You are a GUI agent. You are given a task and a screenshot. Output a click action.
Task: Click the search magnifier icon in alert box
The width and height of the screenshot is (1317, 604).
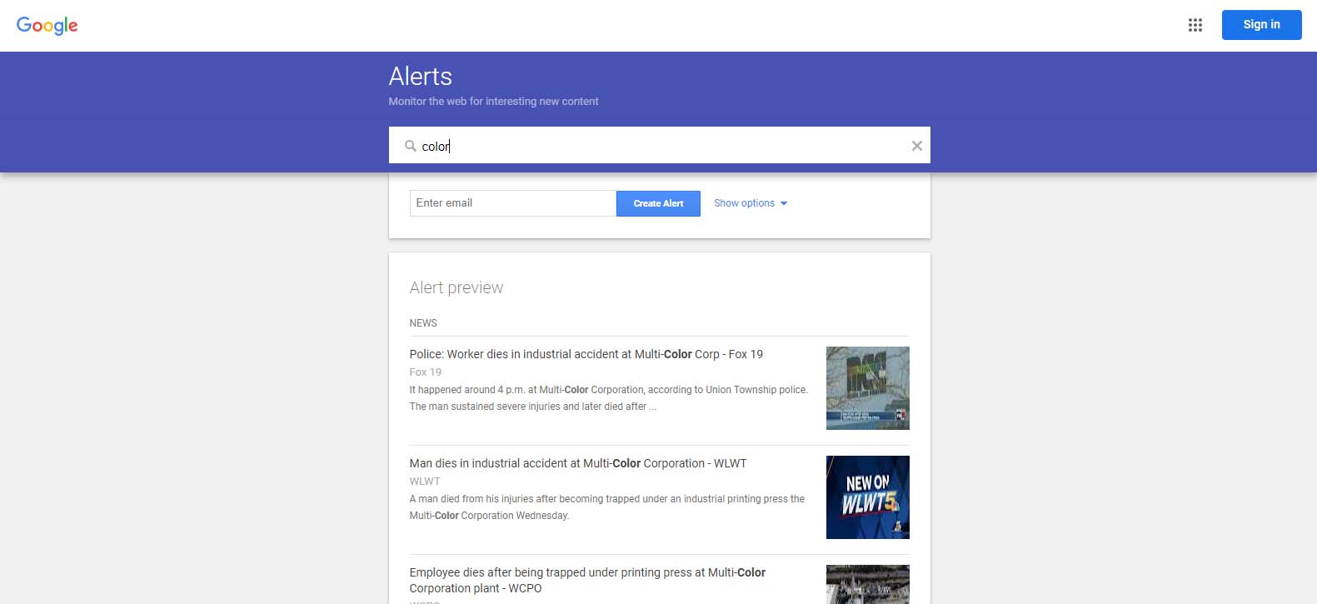point(410,146)
